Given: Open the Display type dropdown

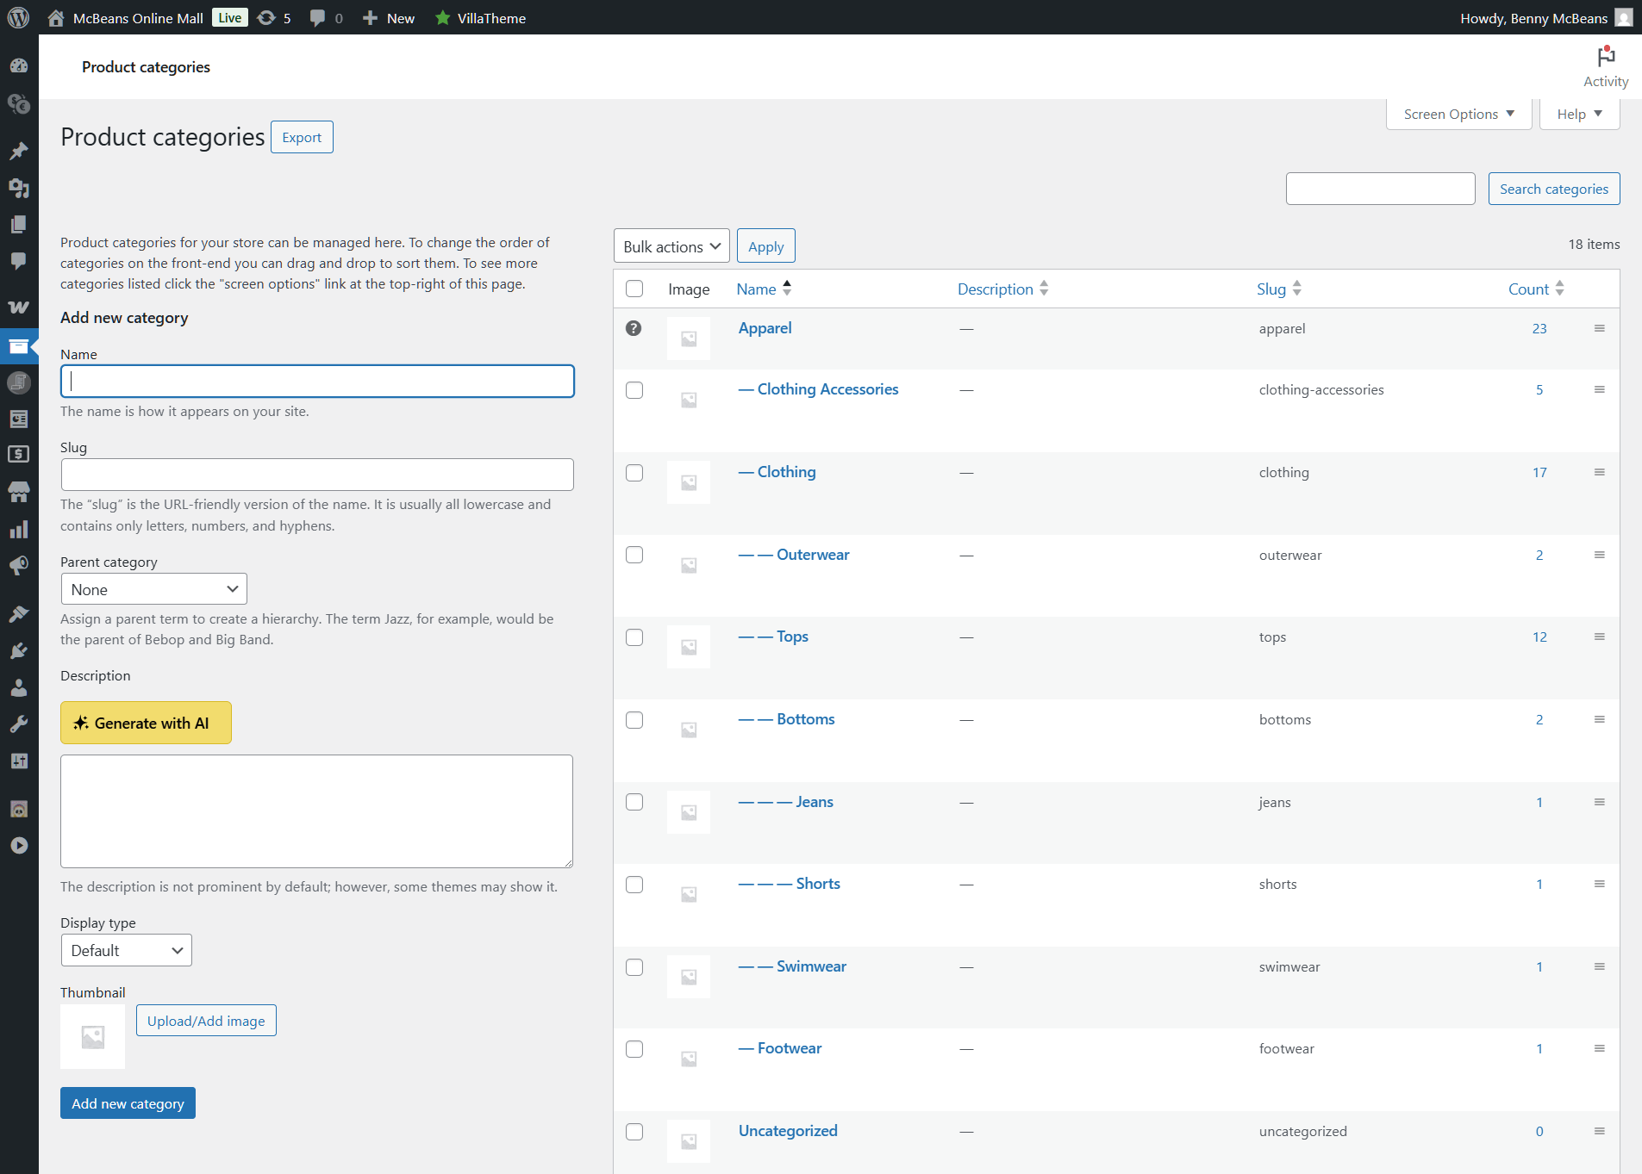Looking at the screenshot, I should point(127,950).
